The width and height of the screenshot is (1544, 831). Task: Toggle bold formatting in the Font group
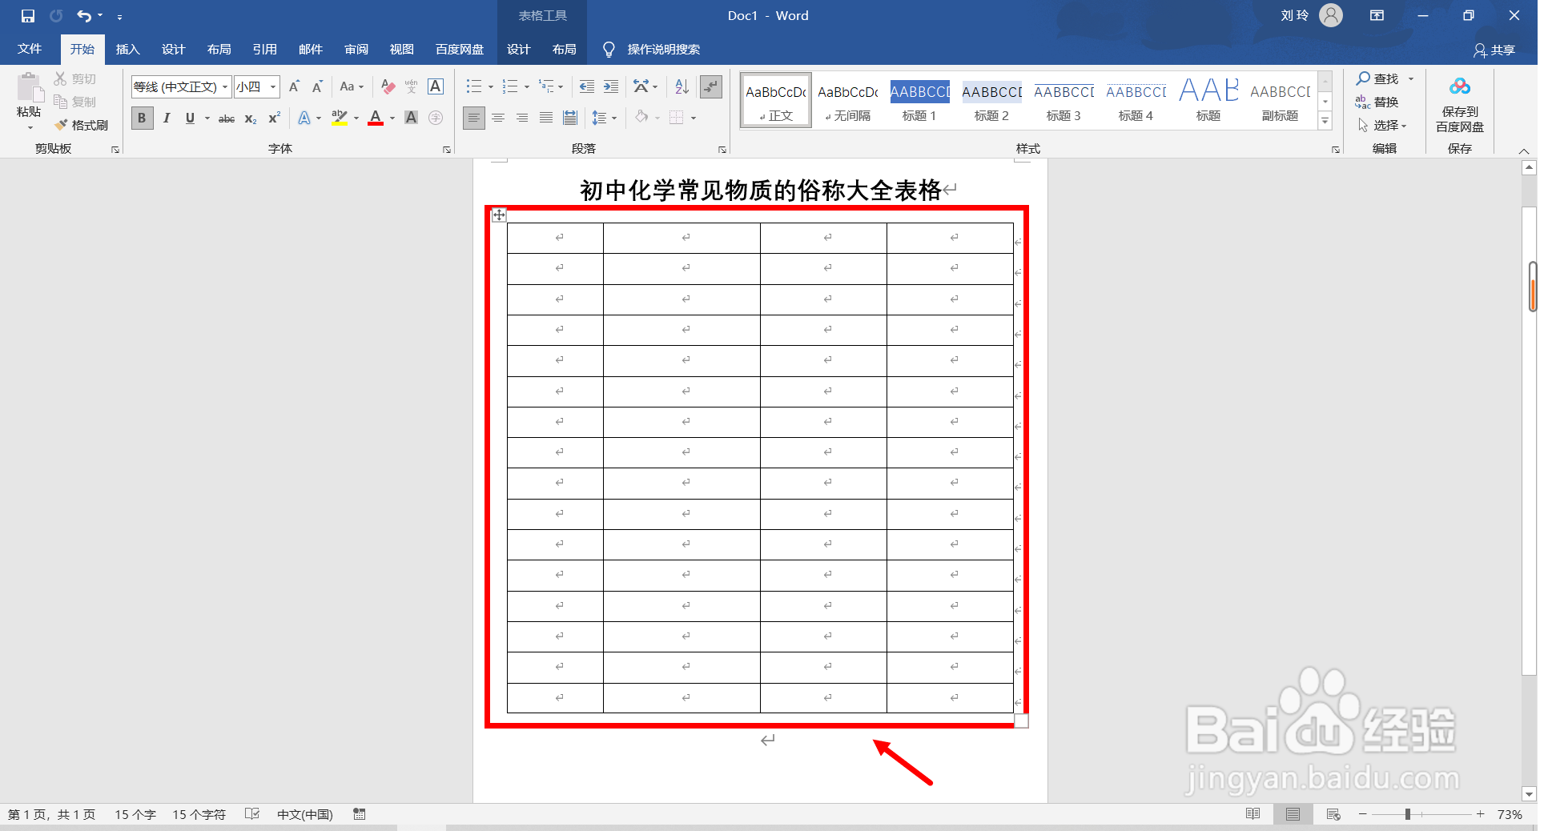click(141, 118)
